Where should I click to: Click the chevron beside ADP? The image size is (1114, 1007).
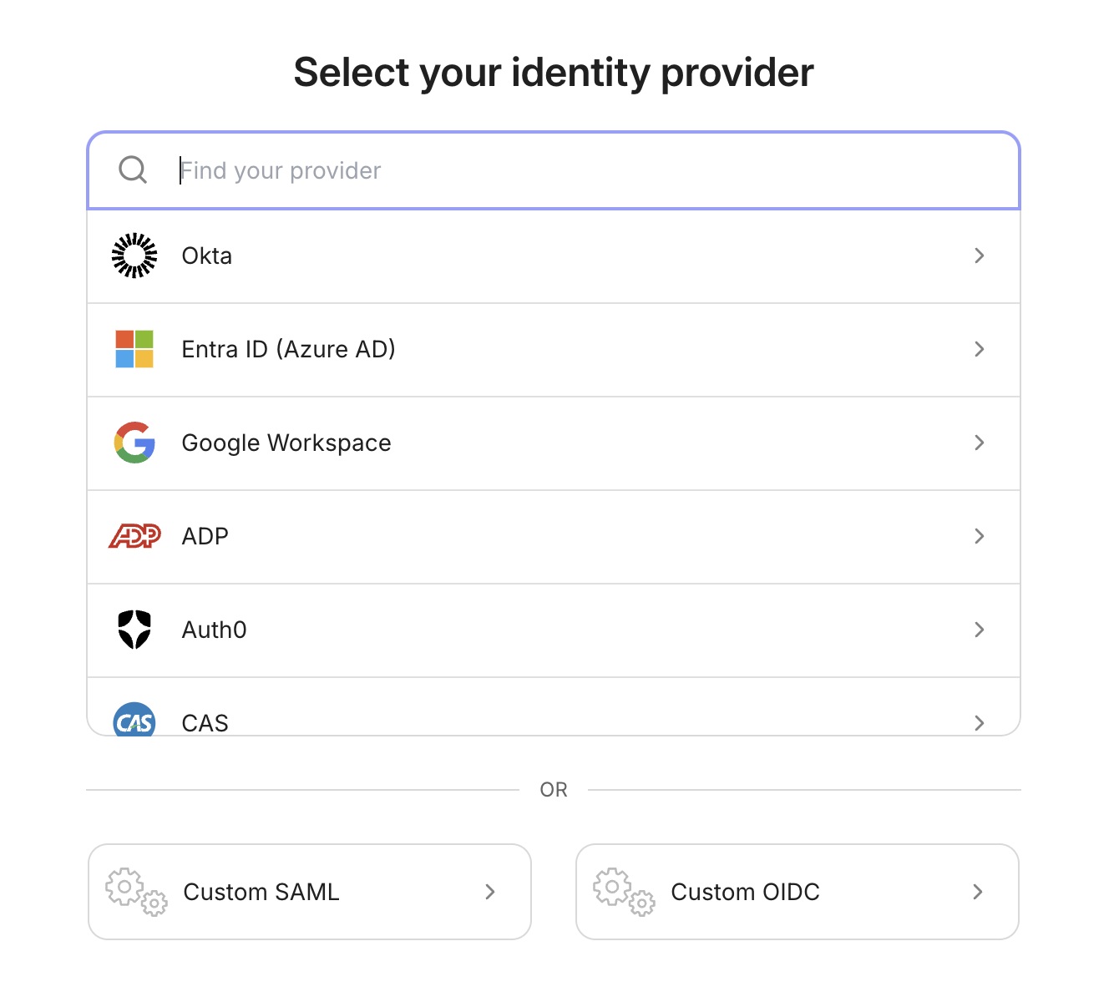[x=979, y=536]
